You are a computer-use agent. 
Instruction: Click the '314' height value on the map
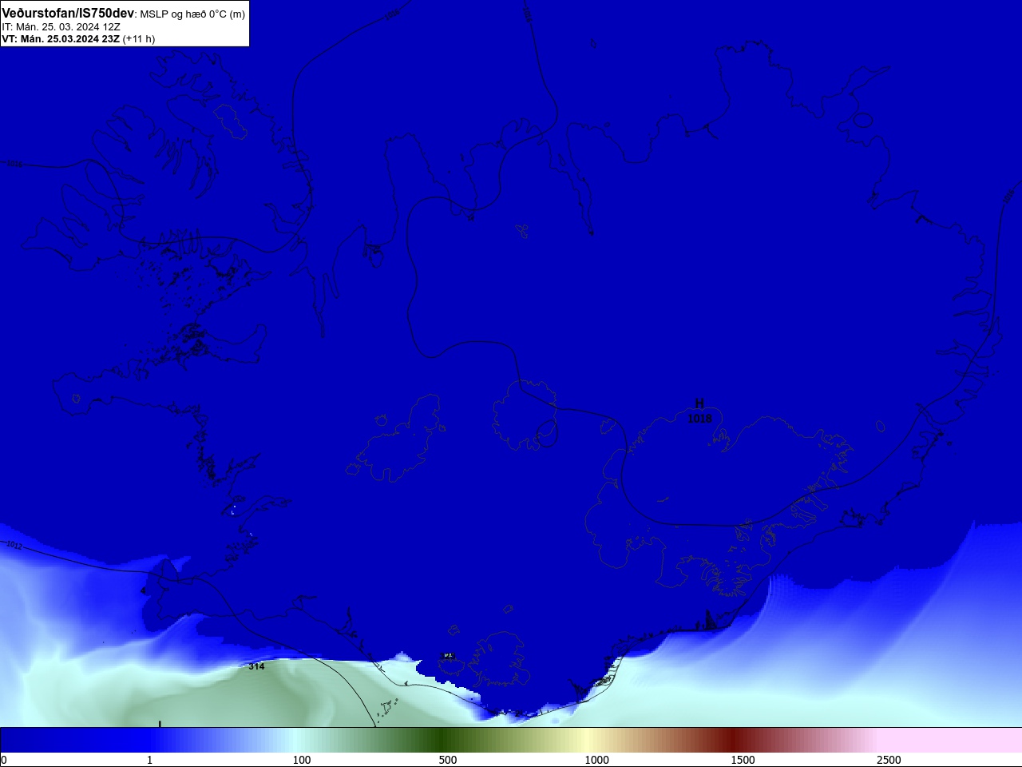(256, 666)
